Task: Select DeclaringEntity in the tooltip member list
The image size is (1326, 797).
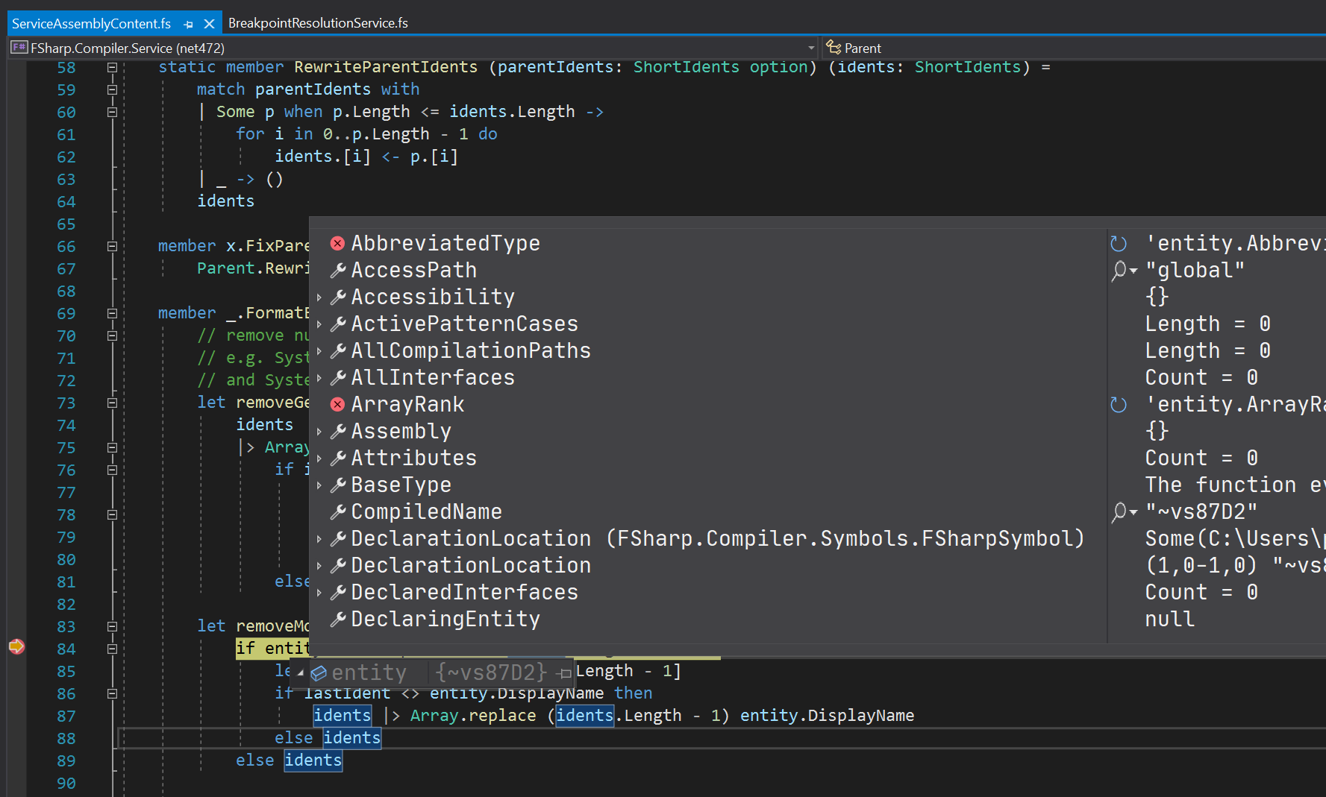Action: pyautogui.click(x=445, y=618)
